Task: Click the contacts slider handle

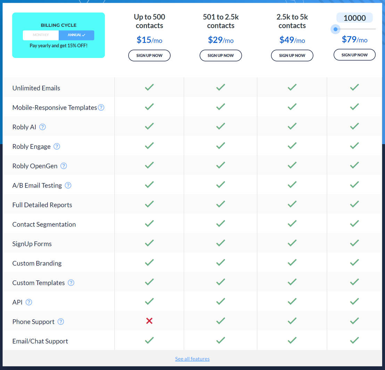Action: point(335,29)
